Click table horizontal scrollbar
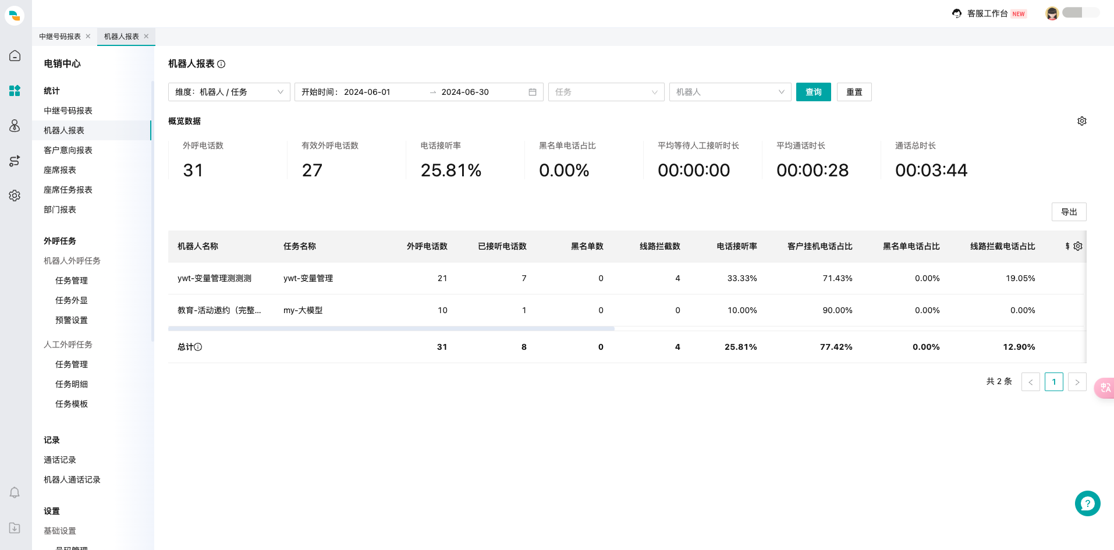 click(x=391, y=329)
